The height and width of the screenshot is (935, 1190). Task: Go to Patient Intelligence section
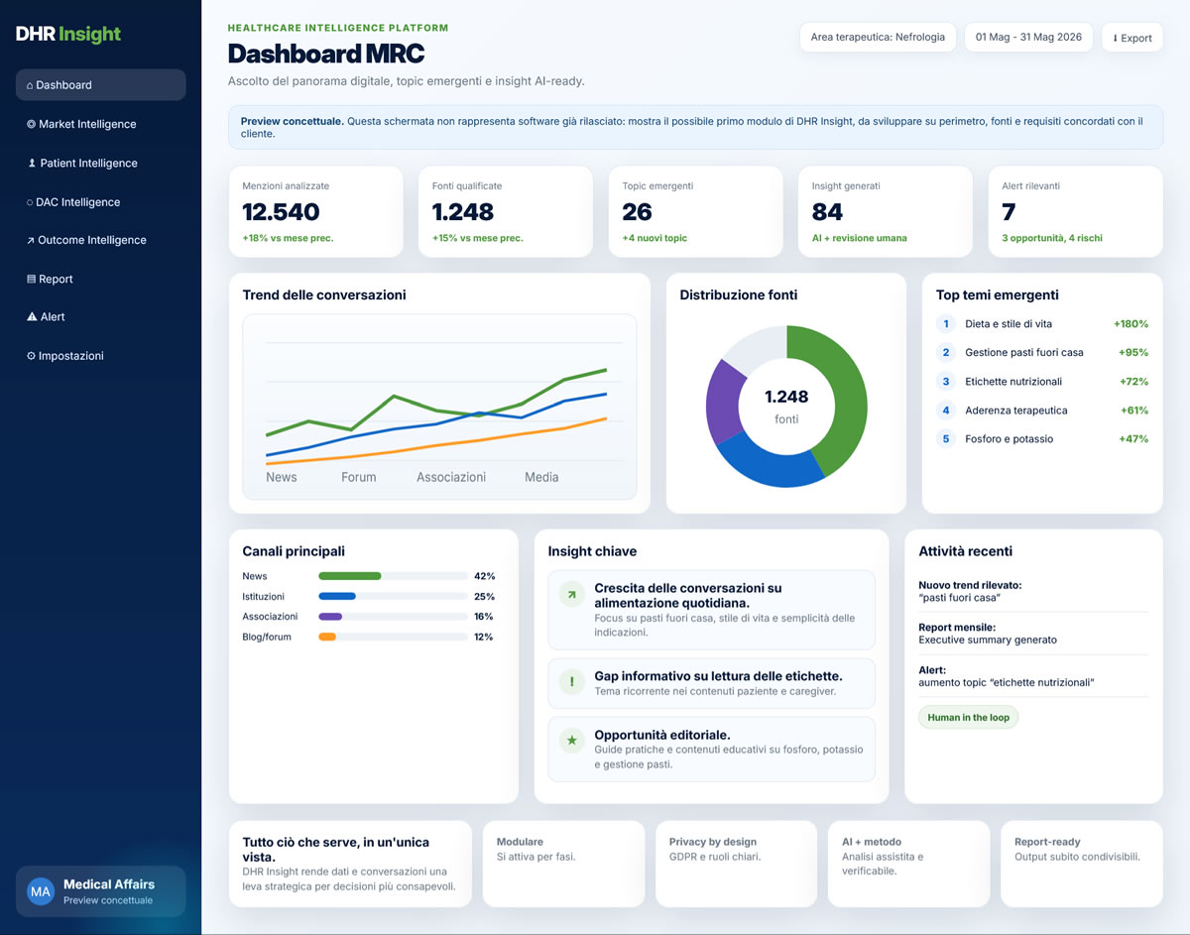(100, 163)
